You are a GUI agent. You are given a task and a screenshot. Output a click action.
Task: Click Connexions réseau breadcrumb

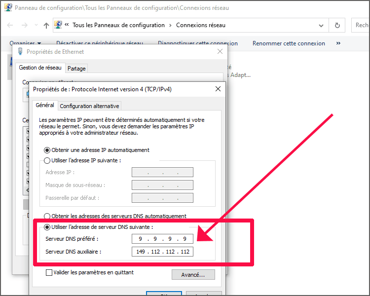click(x=201, y=25)
